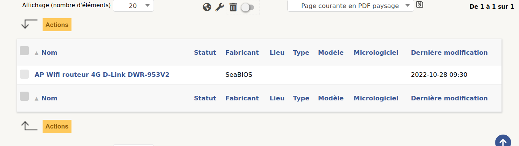Sort by Dernière modification in top header

coord(449,52)
